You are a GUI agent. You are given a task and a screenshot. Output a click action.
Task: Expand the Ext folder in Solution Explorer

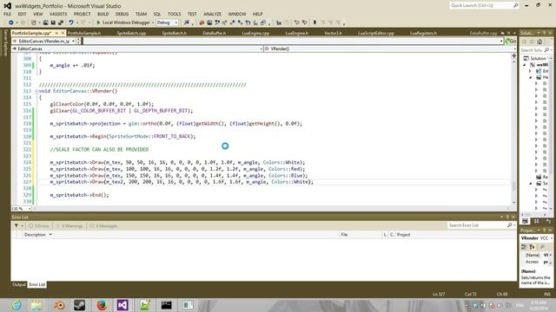pos(531,71)
